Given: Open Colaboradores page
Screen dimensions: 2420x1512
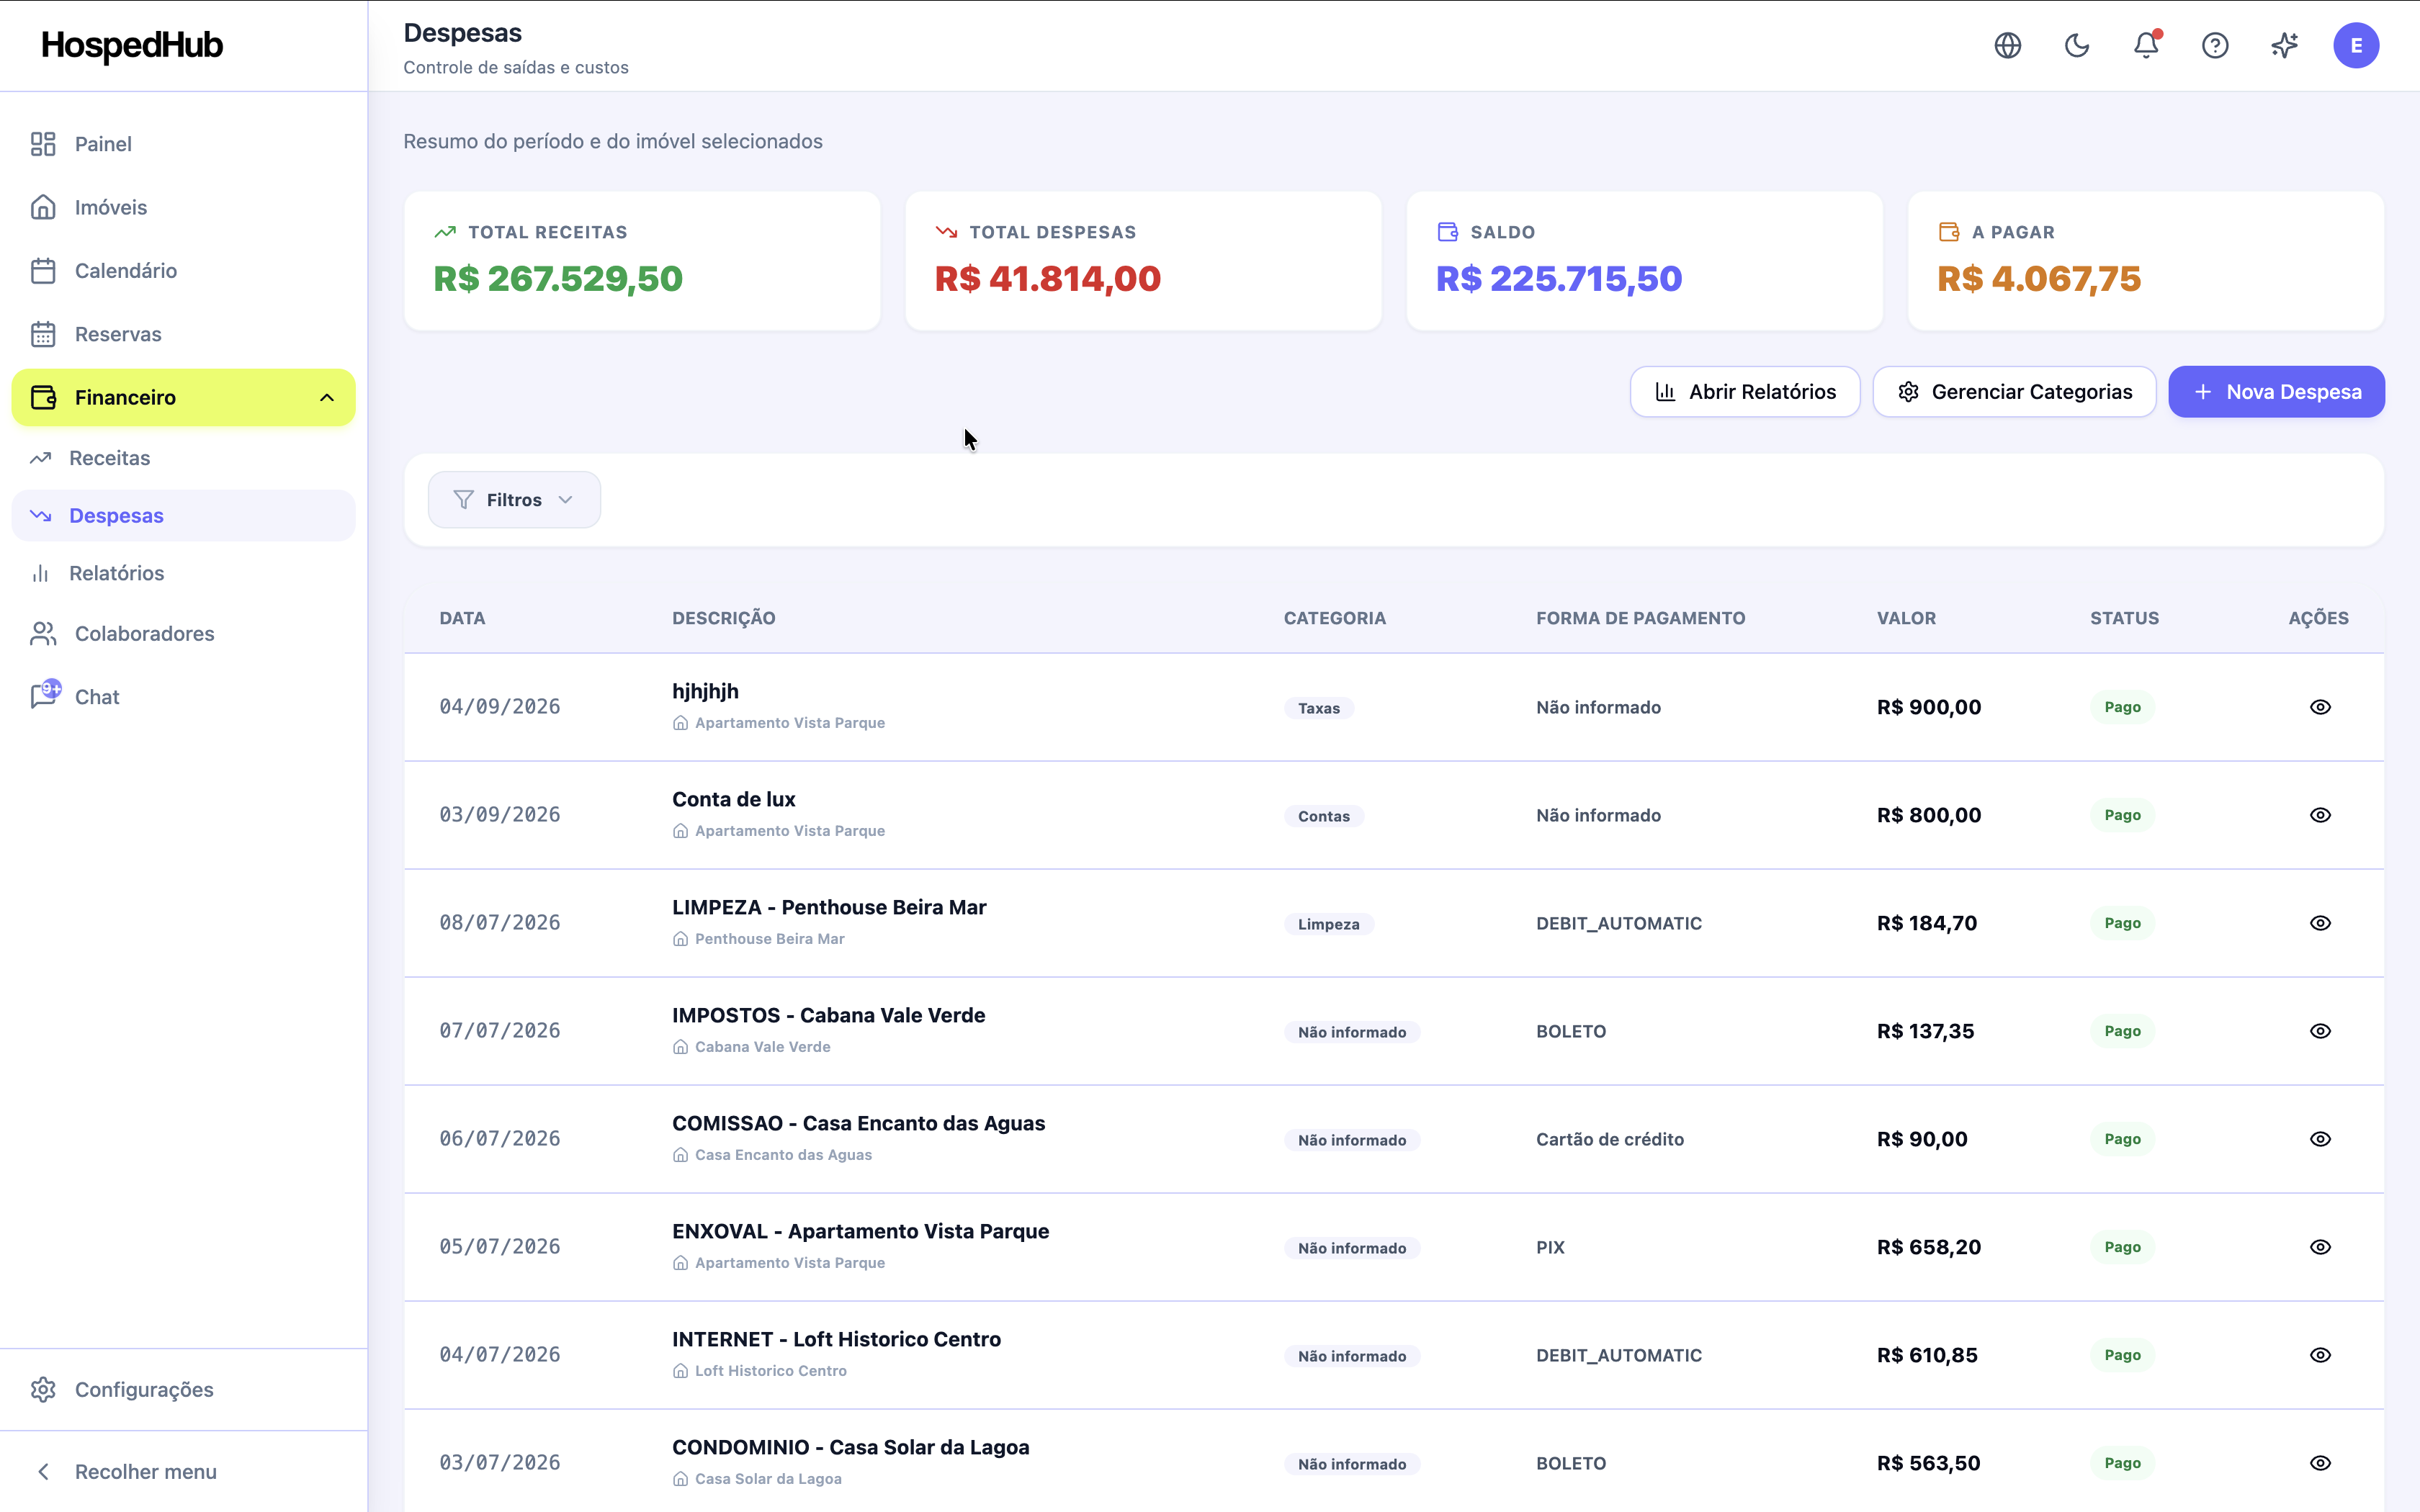Looking at the screenshot, I should click(183, 633).
